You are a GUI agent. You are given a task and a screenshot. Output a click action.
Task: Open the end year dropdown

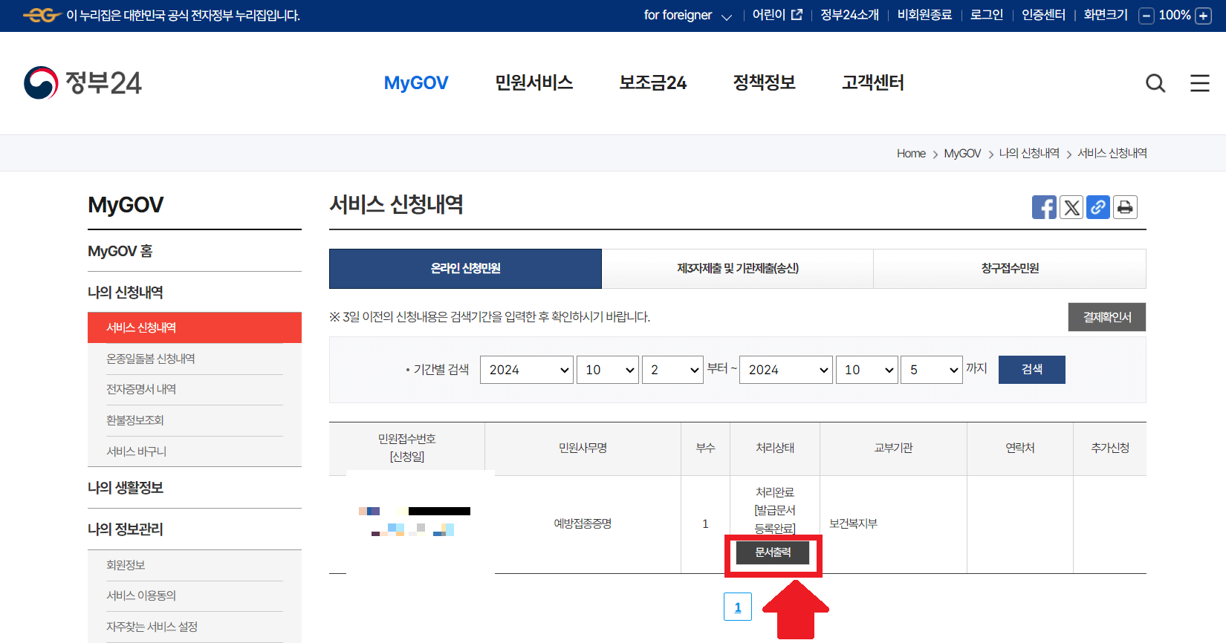click(x=786, y=370)
